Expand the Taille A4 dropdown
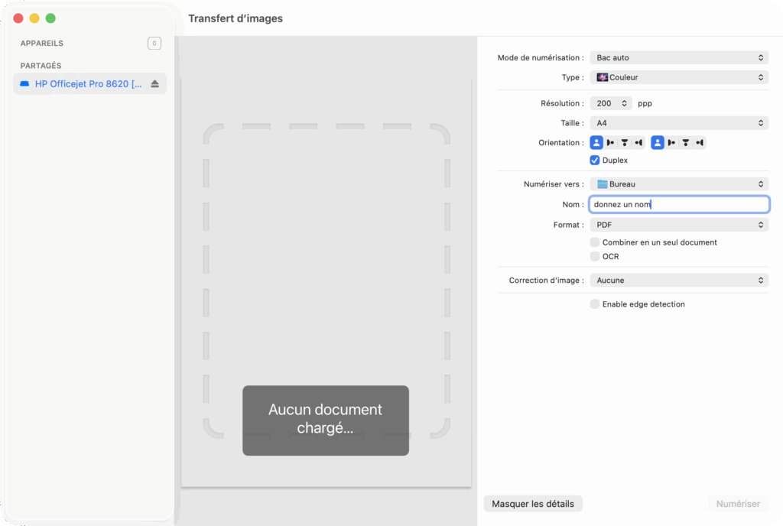 (679, 123)
